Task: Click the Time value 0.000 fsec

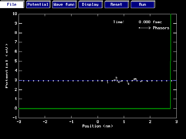Action: click(x=150, y=22)
